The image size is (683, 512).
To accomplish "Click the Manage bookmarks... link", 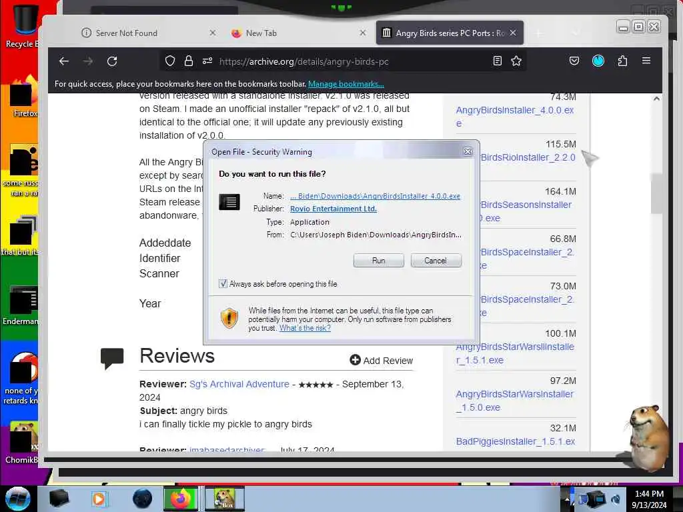I will [x=346, y=84].
